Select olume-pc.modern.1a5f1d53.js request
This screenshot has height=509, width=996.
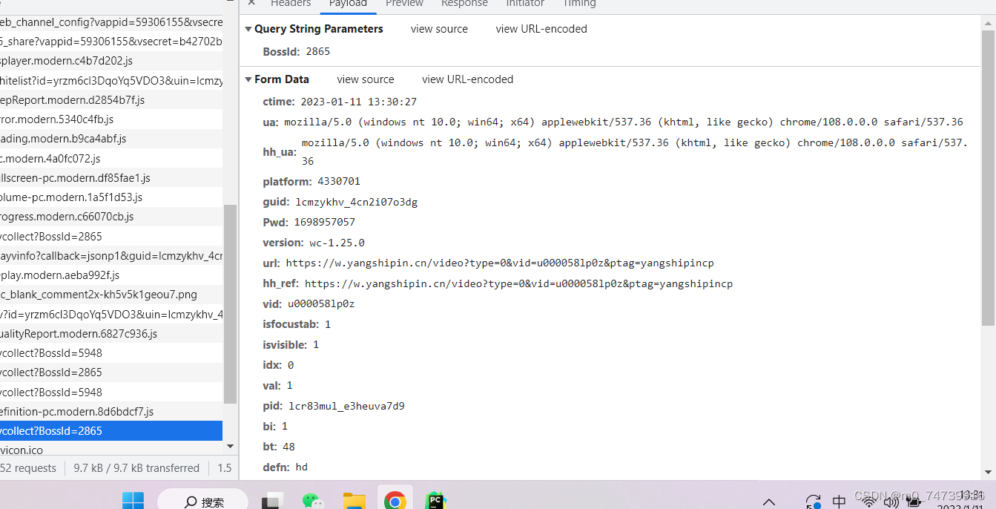pos(111,197)
